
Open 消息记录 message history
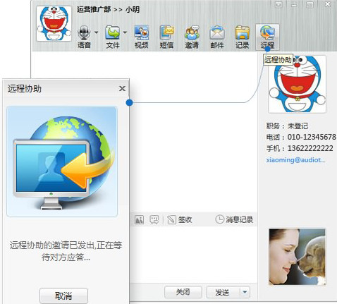234,219
